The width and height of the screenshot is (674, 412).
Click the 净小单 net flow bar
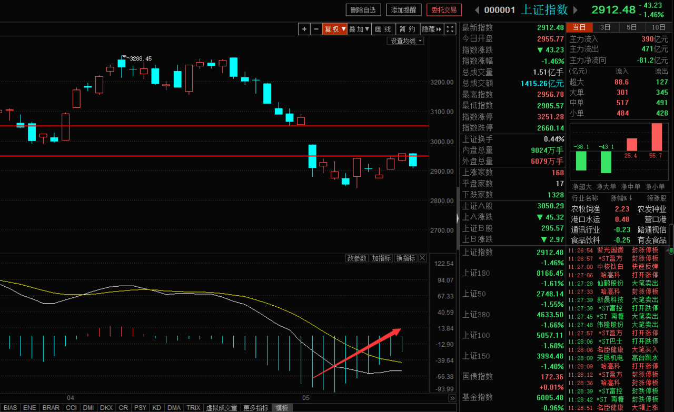coord(657,137)
